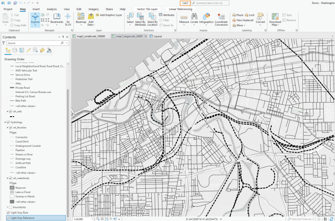Viewport: 335px width, 221px height.
Task: Open the Basemap dropdown gallery
Action: pyautogui.click(x=81, y=18)
